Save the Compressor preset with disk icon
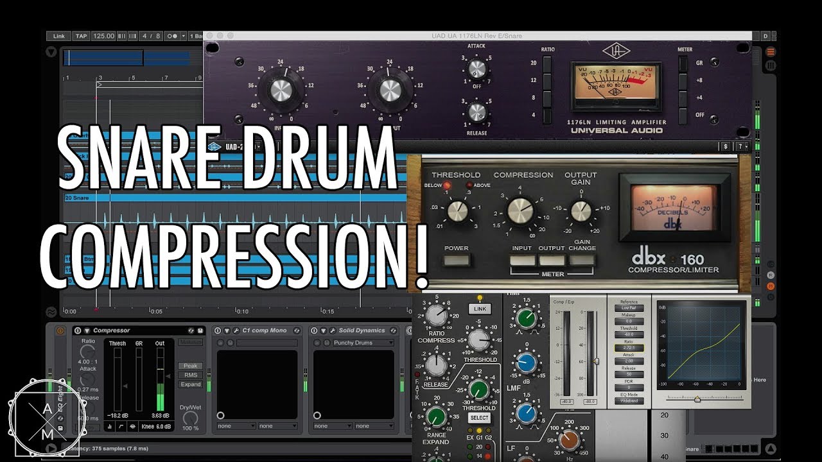This screenshot has width=822, height=462. coord(201,330)
